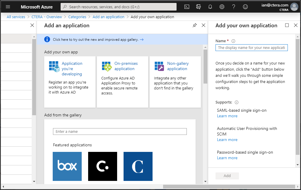Screen dimensions: 301x190
Task: Click the blue info icon in the gallery banner
Action: pos(47,39)
